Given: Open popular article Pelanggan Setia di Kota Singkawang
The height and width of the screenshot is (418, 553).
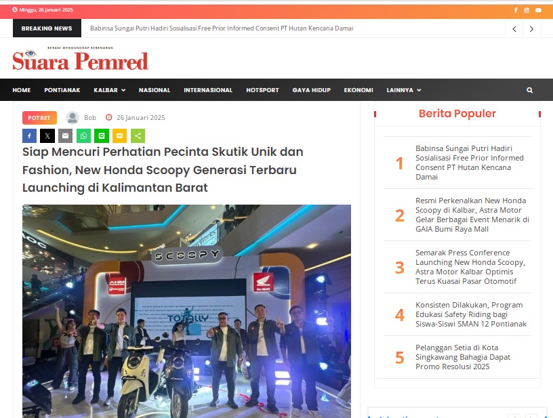Looking at the screenshot, I should coord(463,357).
